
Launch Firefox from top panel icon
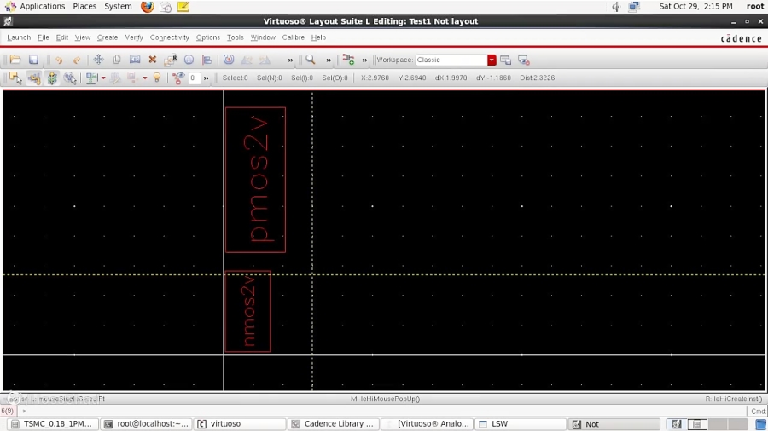tap(147, 6)
